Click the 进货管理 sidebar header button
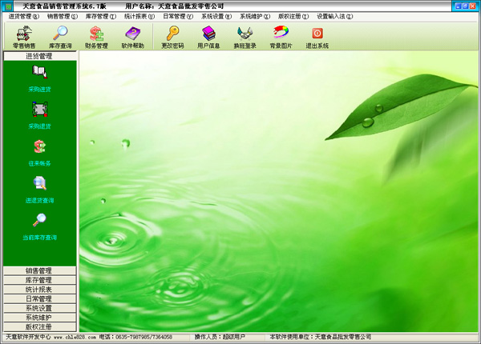 [39, 57]
